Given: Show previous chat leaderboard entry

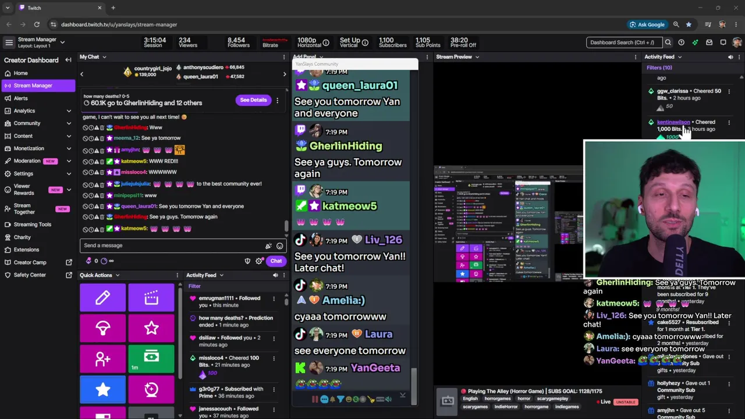Looking at the screenshot, I should coord(81,74).
